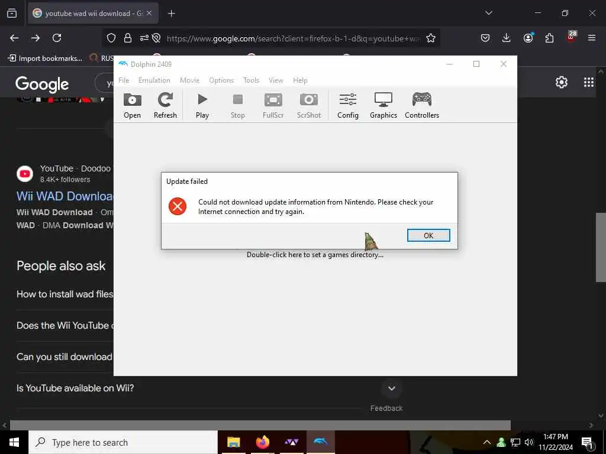Open the volume control in system tray
The image size is (606, 454).
tap(529, 442)
